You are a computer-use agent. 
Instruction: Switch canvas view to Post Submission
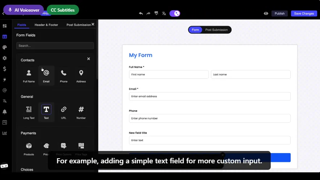tap(216, 30)
